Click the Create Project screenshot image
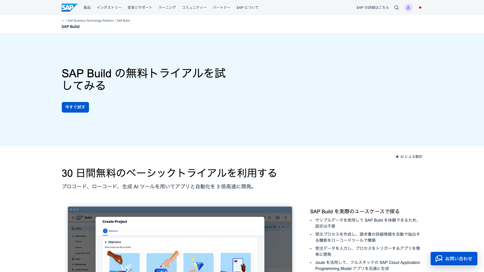484x272 pixels. [180, 239]
